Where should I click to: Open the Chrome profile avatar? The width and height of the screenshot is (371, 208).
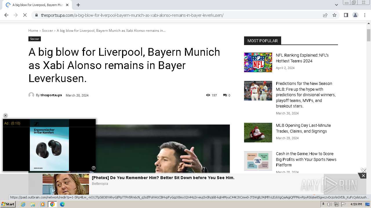(355, 15)
